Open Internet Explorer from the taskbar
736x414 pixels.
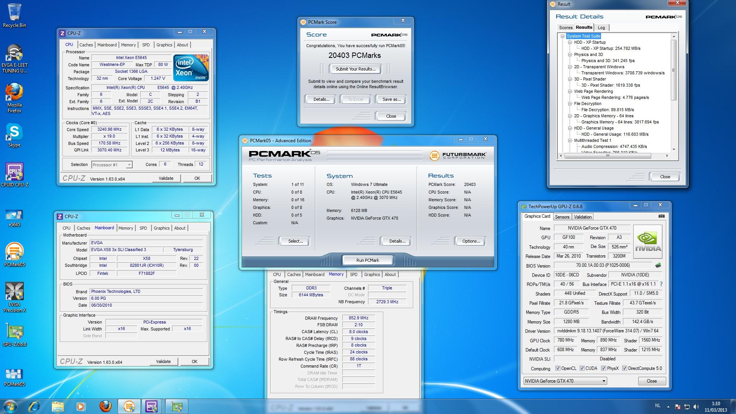point(34,406)
